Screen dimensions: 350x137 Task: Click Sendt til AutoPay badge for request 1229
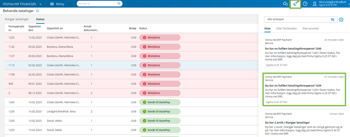160,130
